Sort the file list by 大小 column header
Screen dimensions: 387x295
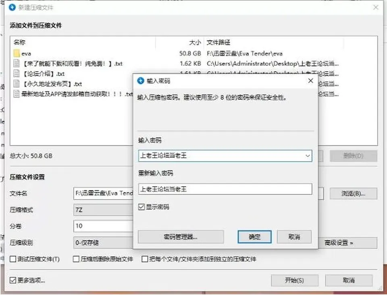(x=195, y=42)
